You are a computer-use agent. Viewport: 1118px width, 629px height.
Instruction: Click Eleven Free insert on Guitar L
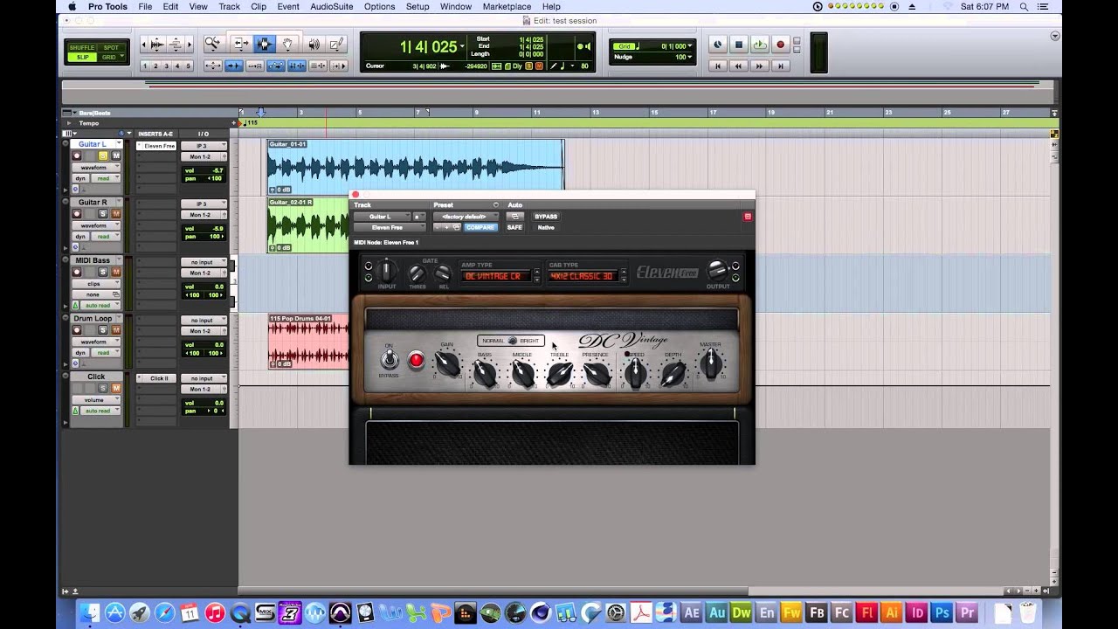pos(157,146)
